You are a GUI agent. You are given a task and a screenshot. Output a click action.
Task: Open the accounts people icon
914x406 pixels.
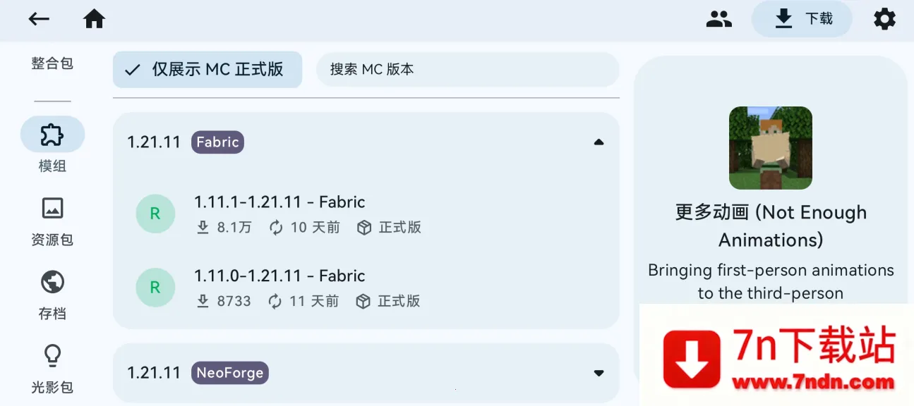tap(718, 19)
